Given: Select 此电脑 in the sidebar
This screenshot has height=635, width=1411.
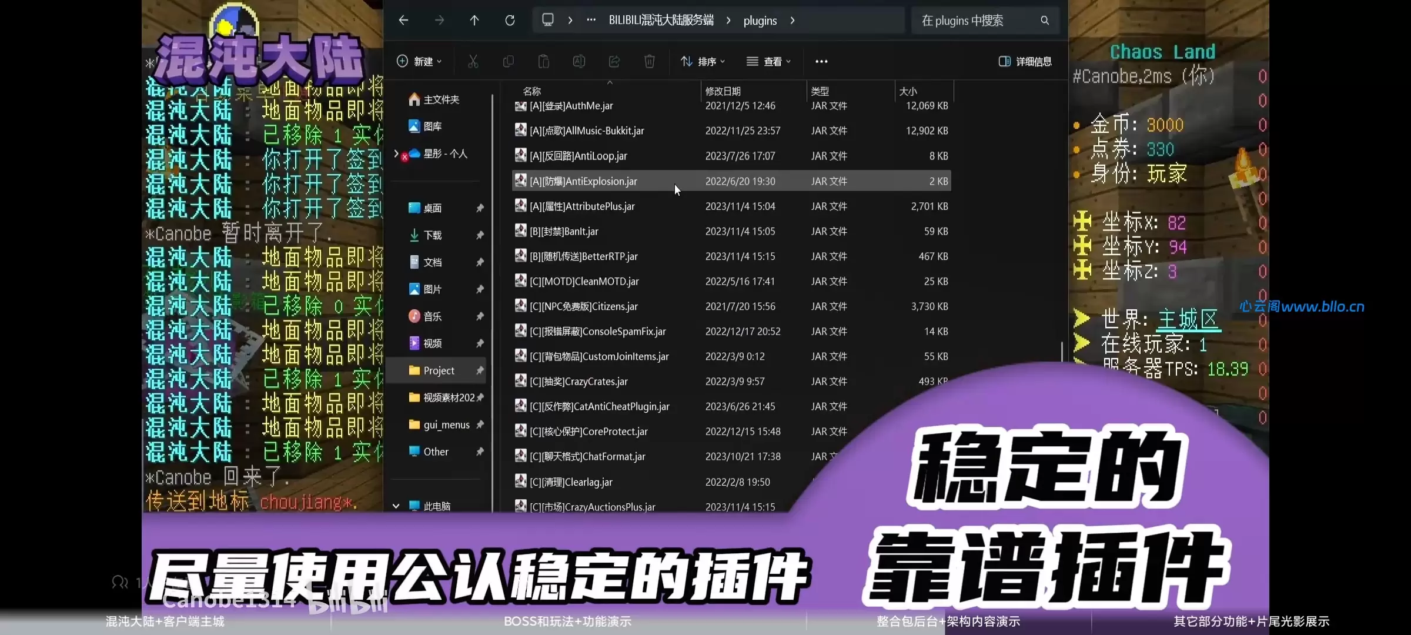Looking at the screenshot, I should 430,506.
